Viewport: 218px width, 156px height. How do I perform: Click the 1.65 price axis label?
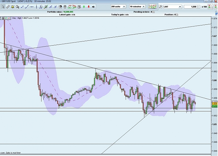215,124
